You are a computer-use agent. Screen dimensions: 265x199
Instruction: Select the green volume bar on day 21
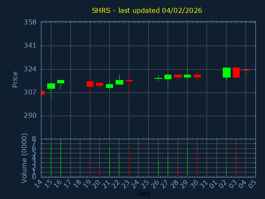[x=109, y=163]
